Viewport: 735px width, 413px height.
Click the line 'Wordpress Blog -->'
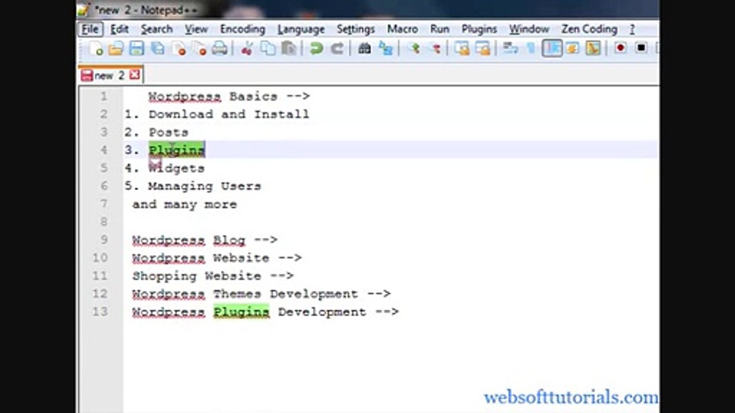tap(205, 240)
